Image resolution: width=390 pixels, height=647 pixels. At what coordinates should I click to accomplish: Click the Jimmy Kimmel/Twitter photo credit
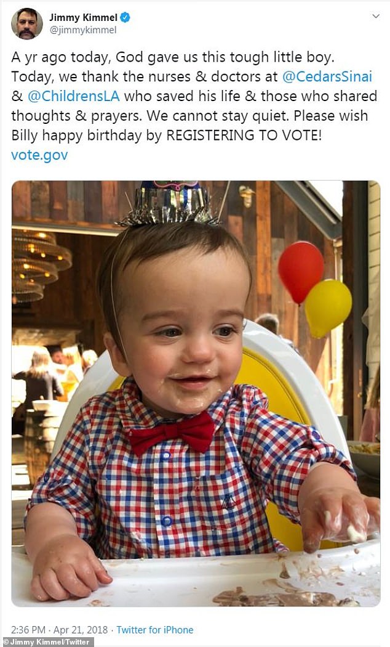46,642
